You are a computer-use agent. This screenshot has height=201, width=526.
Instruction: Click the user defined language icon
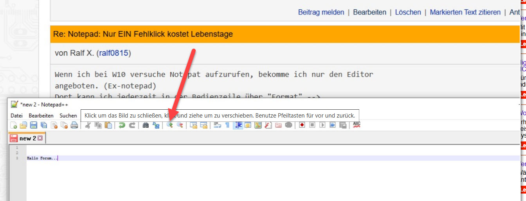pos(248,125)
